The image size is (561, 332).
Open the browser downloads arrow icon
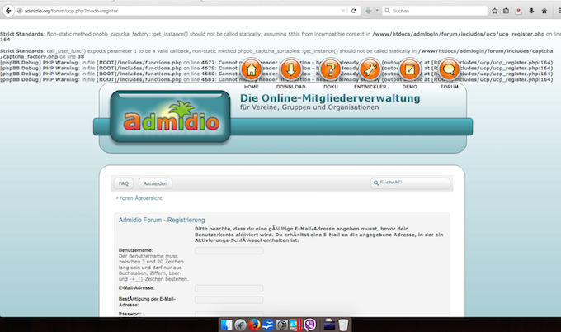point(531,11)
